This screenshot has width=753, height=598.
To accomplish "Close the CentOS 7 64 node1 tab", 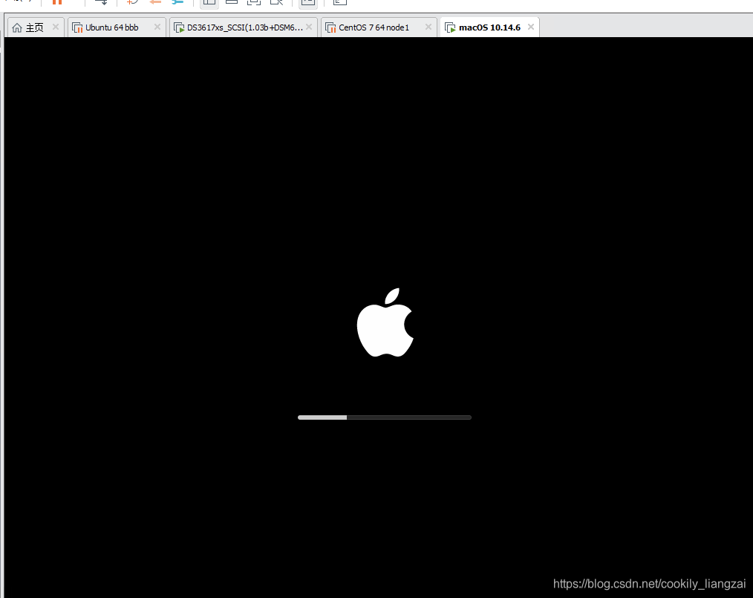I will [x=428, y=27].
